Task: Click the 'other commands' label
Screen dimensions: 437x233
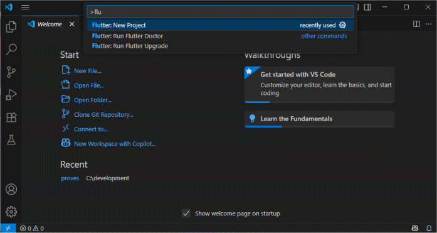Action: click(324, 36)
